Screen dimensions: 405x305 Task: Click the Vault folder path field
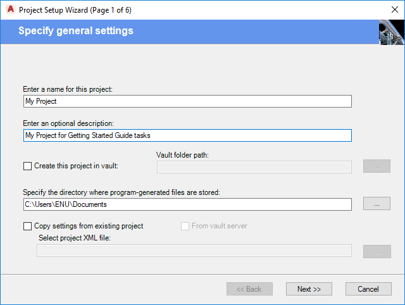[254, 167]
